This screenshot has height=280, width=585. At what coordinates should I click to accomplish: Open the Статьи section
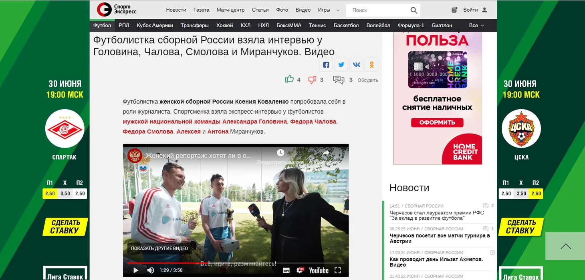(260, 10)
